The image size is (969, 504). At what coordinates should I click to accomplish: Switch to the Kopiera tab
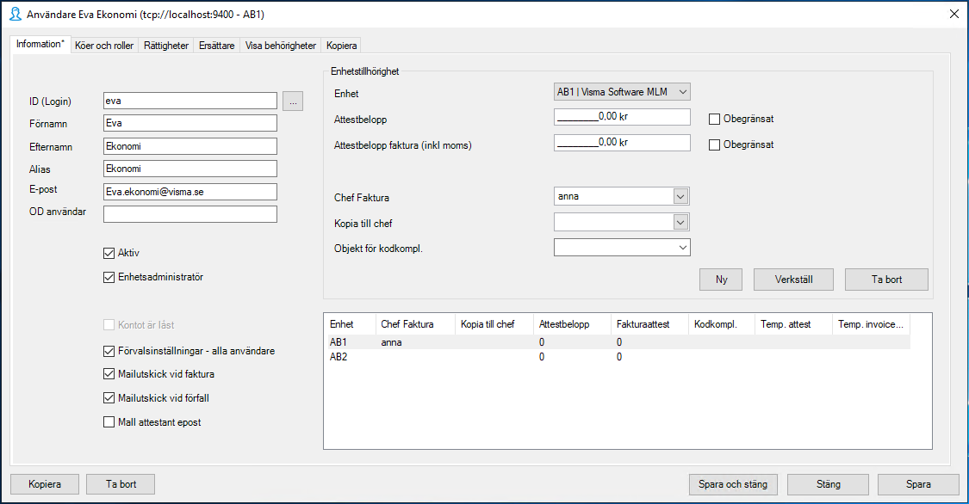[341, 45]
